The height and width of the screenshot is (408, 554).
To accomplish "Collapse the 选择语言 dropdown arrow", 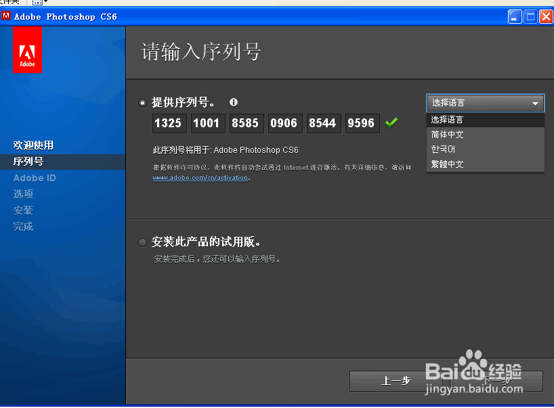I will point(535,104).
